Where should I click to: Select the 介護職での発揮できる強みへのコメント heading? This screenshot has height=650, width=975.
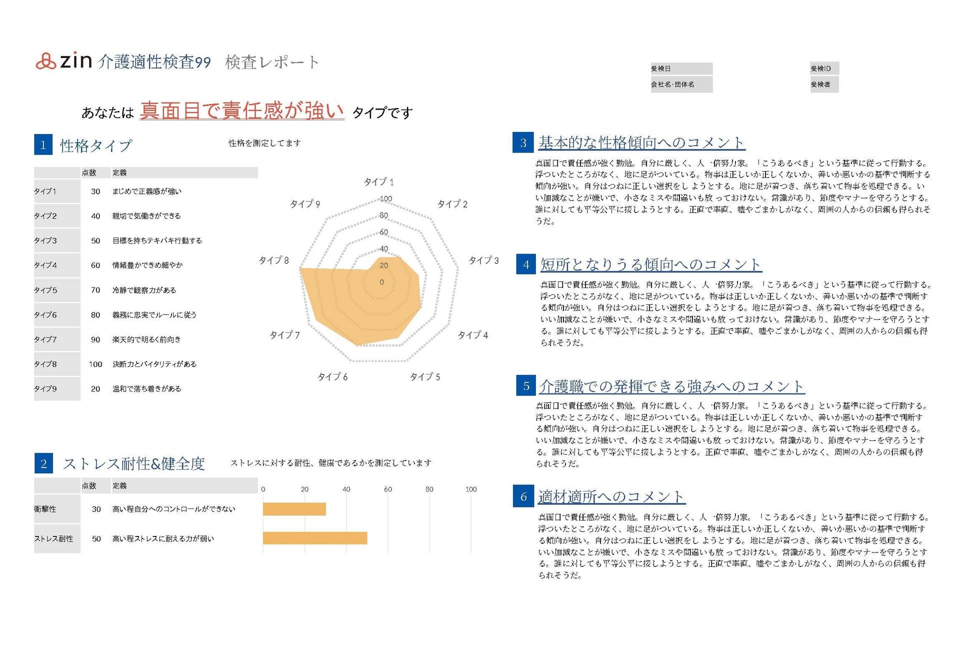pos(671,386)
